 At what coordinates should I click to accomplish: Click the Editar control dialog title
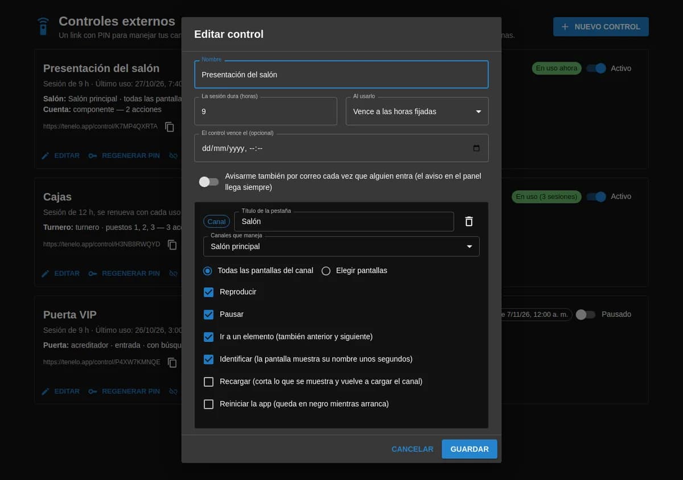[x=229, y=34]
